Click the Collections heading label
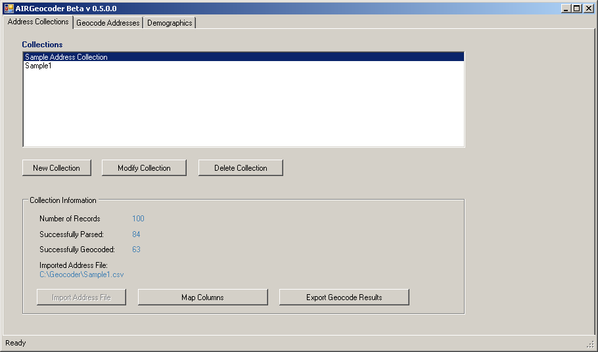The width and height of the screenshot is (598, 352). coord(42,45)
